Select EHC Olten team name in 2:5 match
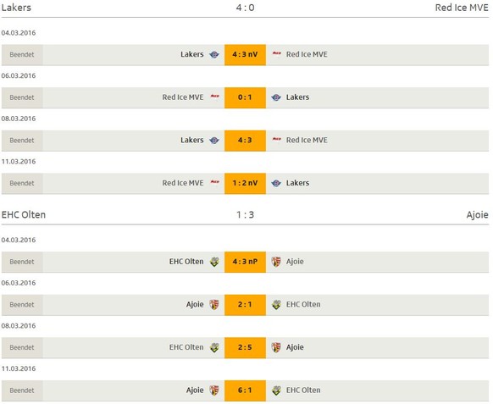Image resolution: width=493 pixels, height=404 pixels. click(x=186, y=347)
